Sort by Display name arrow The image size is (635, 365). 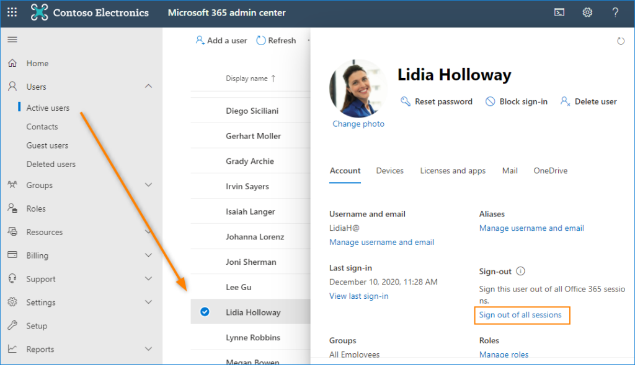(273, 79)
